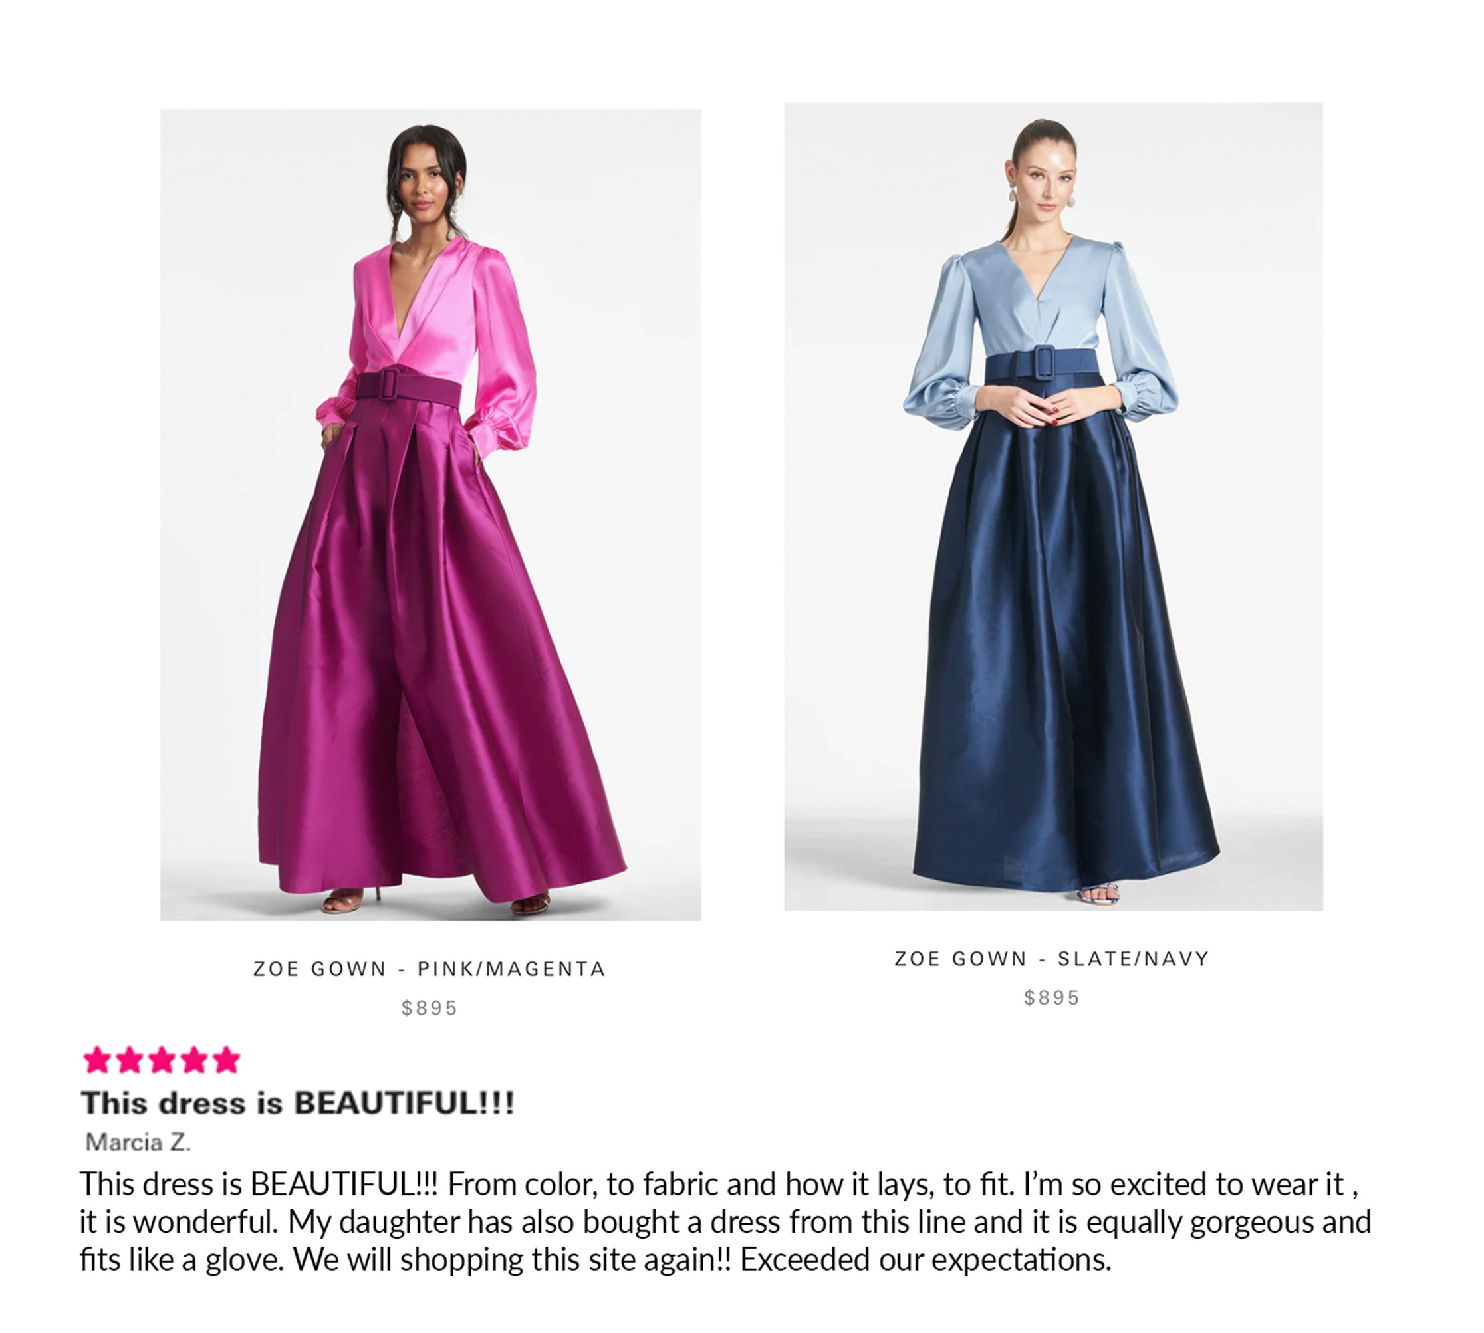The width and height of the screenshot is (1484, 1333).
Task: Click the review body text paragraph
Action: tap(725, 1222)
